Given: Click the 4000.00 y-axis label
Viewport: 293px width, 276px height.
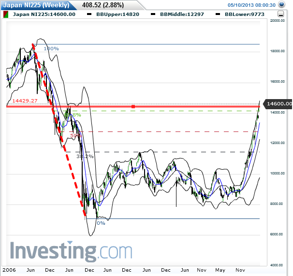Looking at the screenshot, I should [278, 265].
